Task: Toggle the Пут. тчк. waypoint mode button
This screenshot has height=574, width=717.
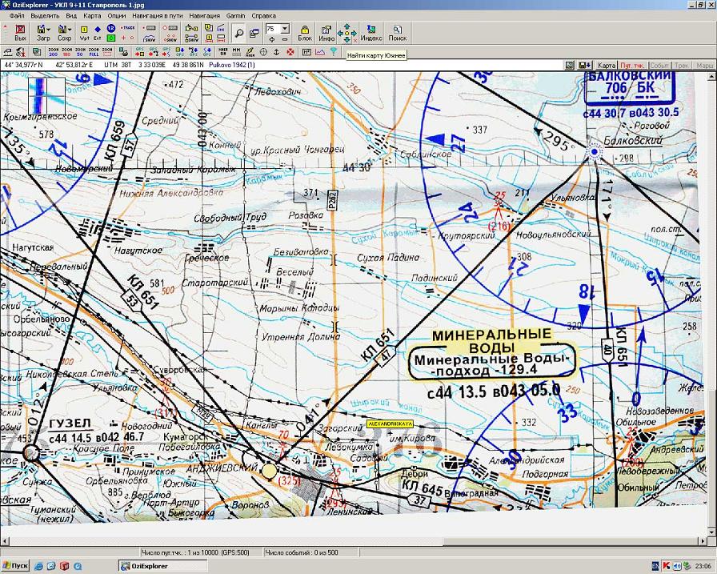Action: coord(632,66)
